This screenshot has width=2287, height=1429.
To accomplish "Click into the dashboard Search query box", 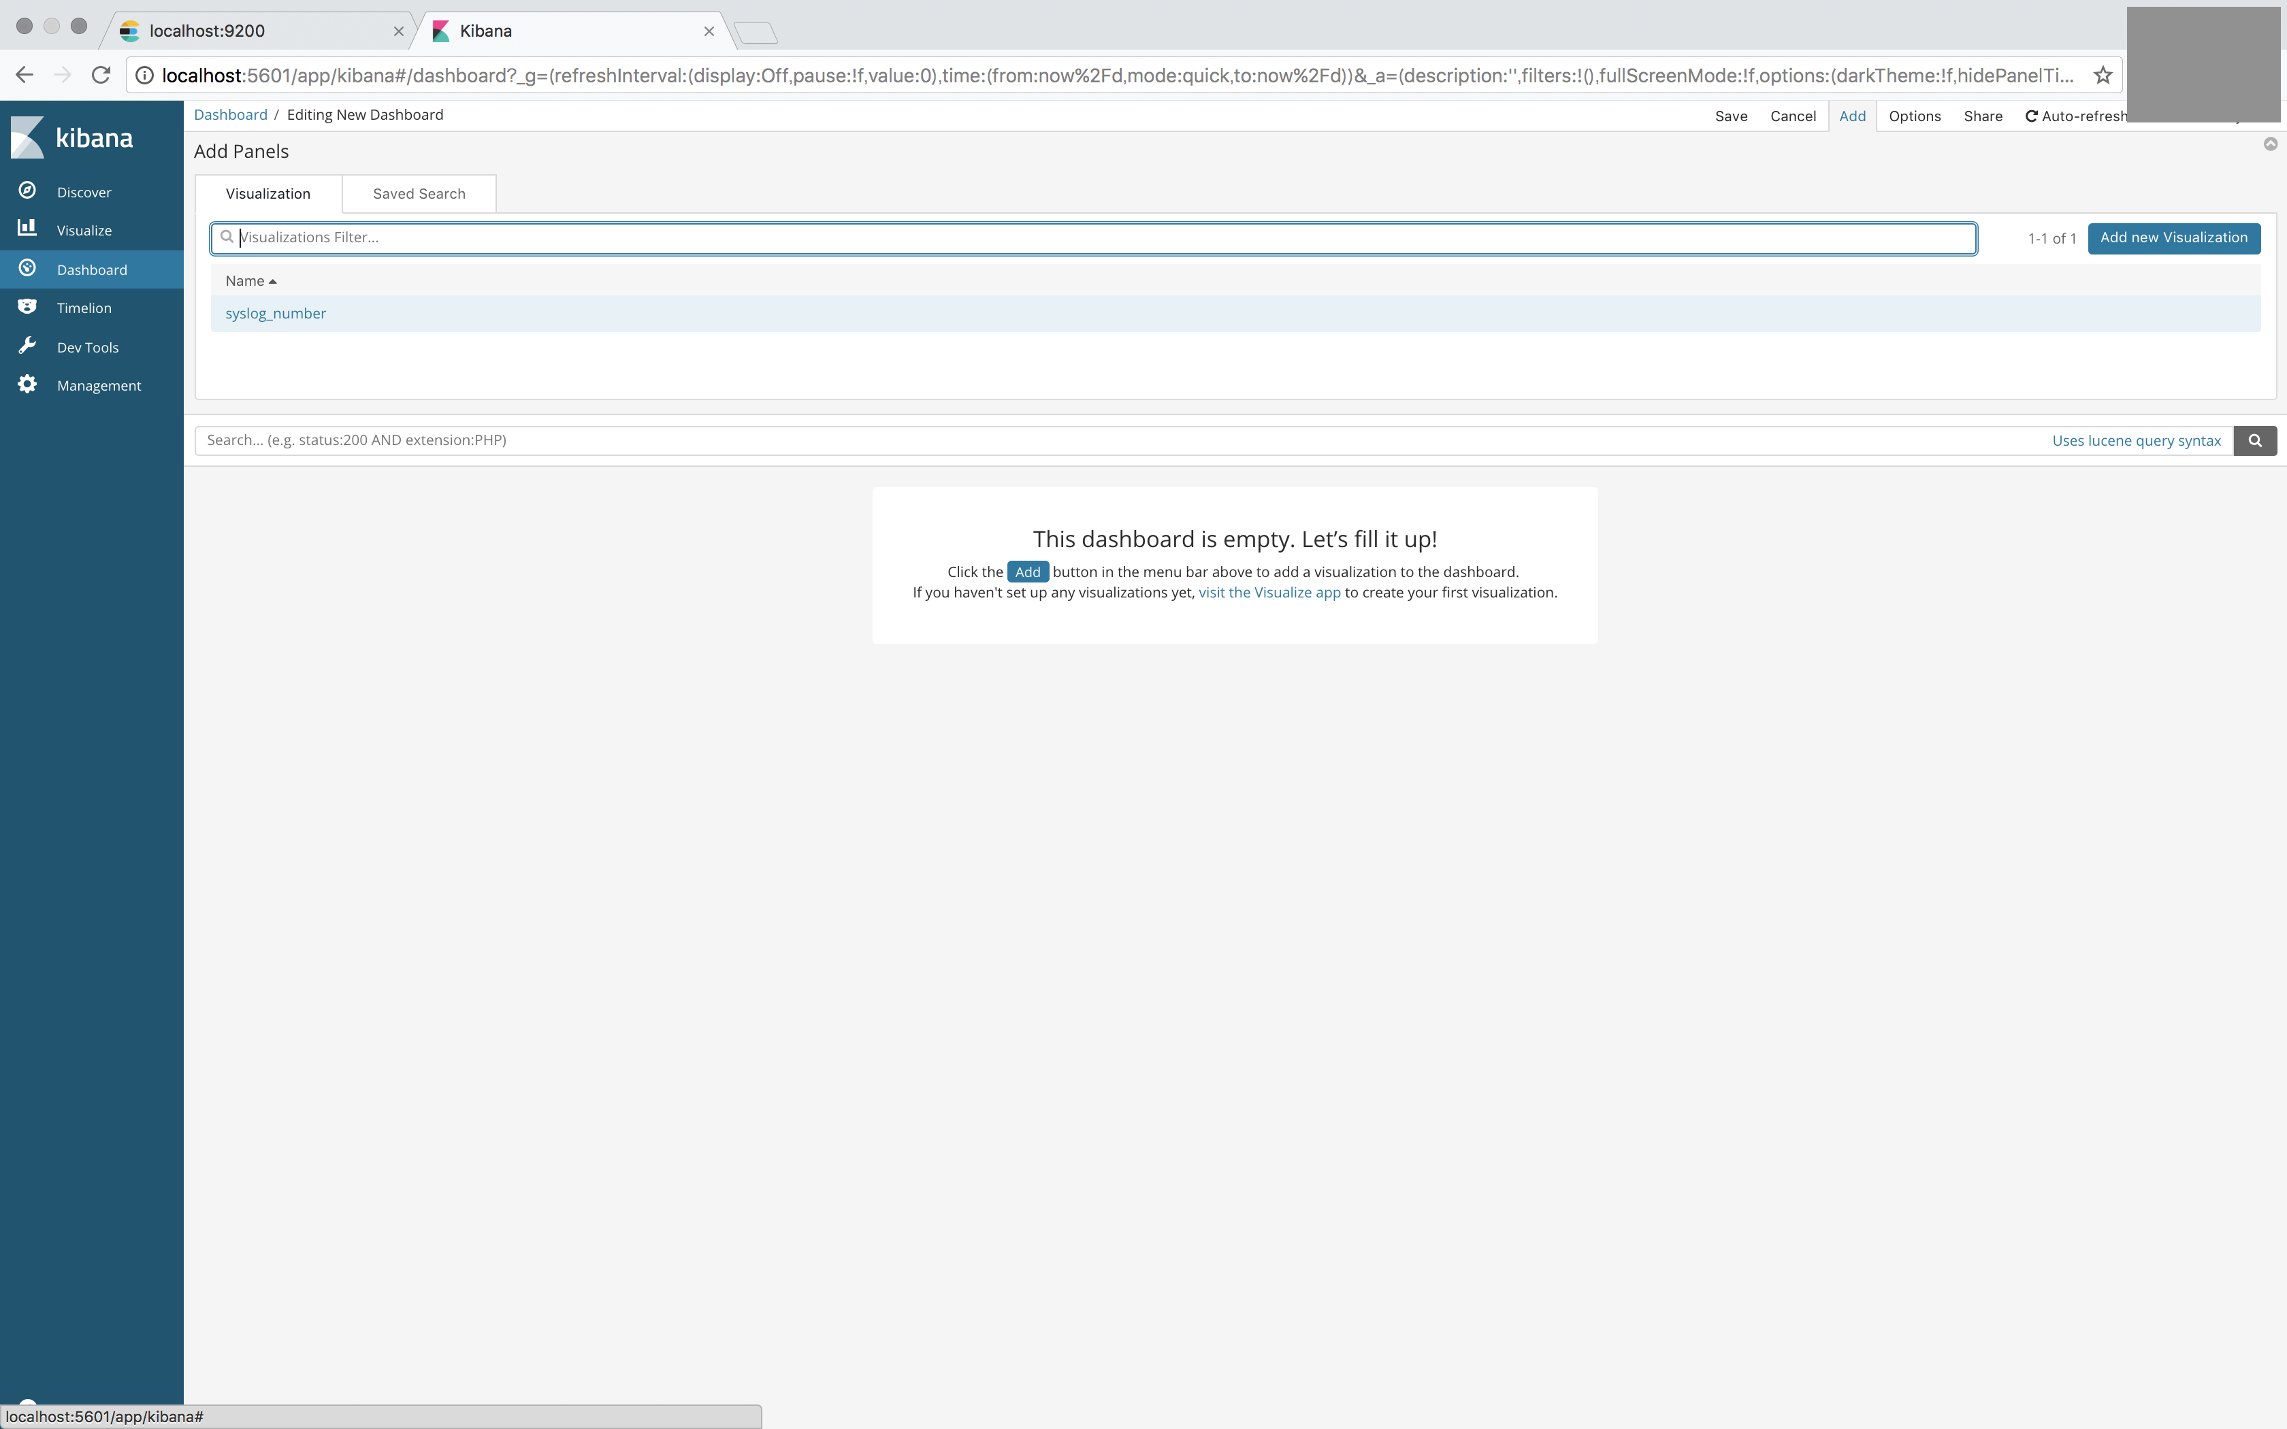I will pos(1214,440).
